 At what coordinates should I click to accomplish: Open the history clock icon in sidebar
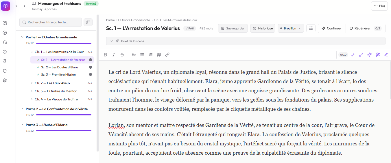5,52
